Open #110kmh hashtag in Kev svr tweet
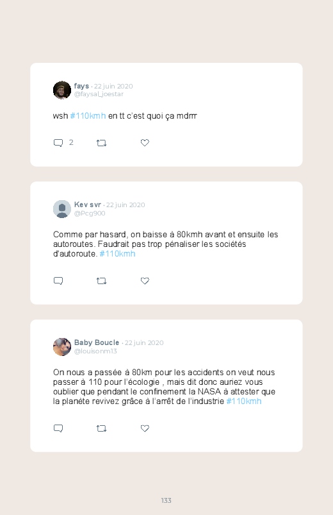The image size is (333, 515). [117, 253]
